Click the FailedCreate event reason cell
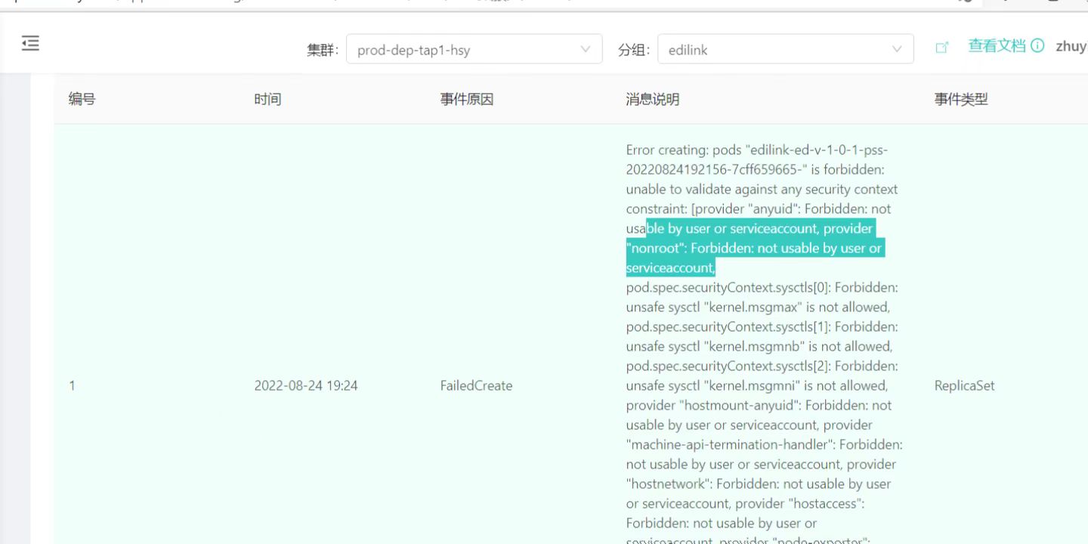This screenshot has width=1088, height=544. pyautogui.click(x=476, y=385)
